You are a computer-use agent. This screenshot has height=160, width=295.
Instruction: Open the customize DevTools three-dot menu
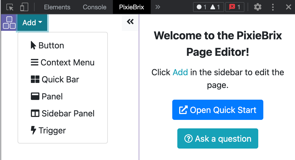click(x=273, y=7)
